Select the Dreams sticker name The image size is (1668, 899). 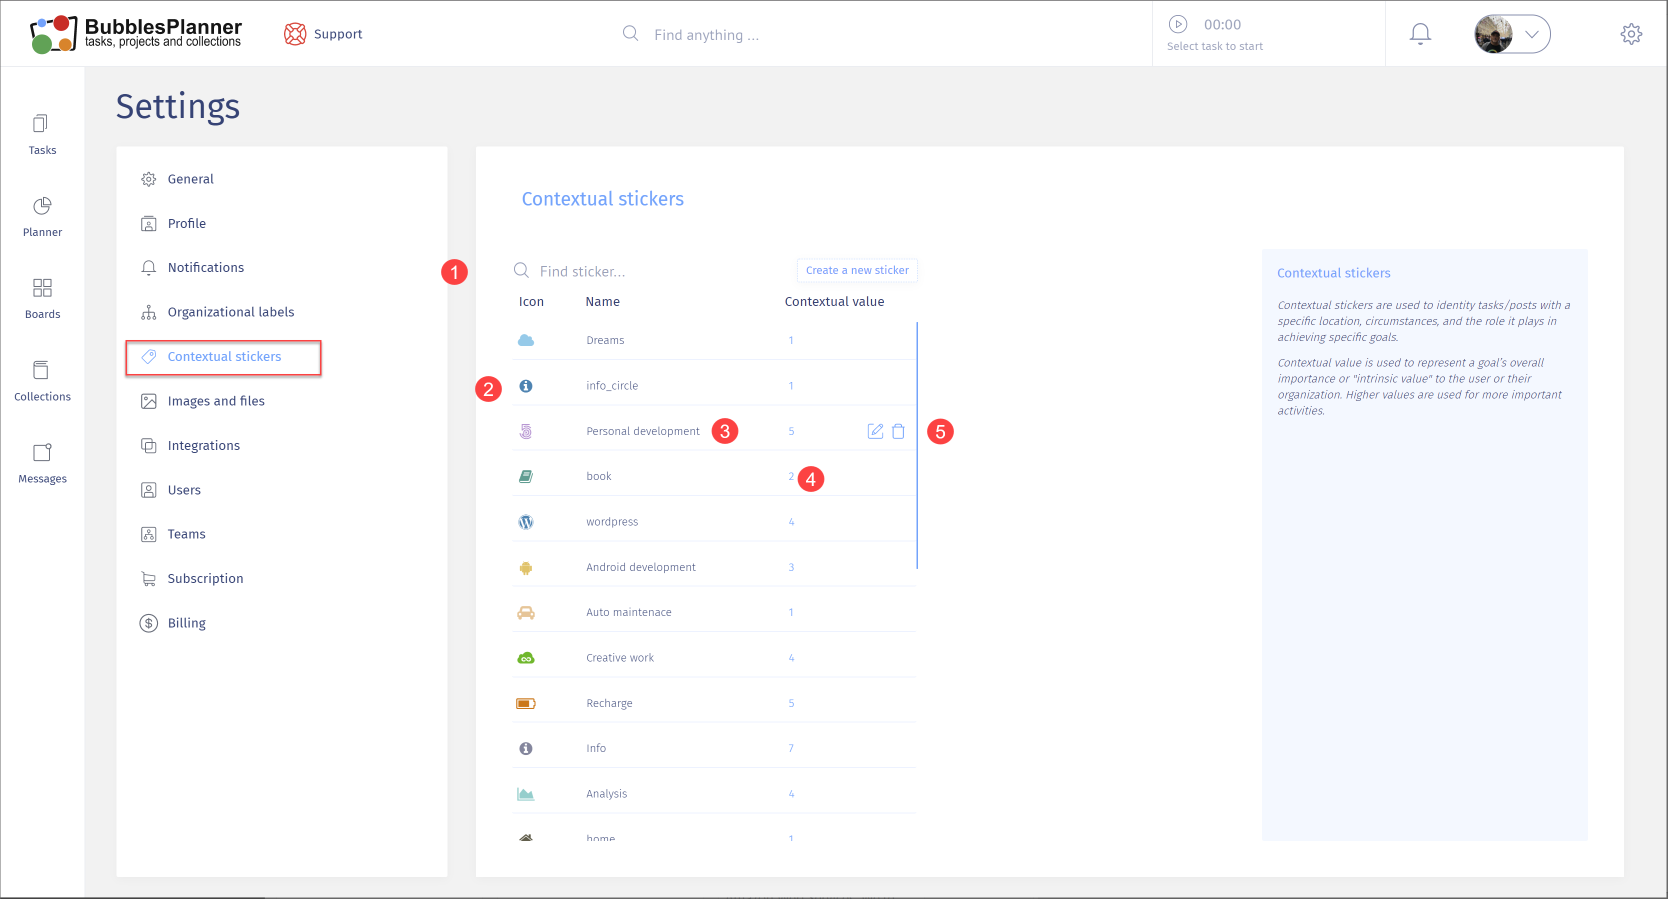pyautogui.click(x=605, y=340)
